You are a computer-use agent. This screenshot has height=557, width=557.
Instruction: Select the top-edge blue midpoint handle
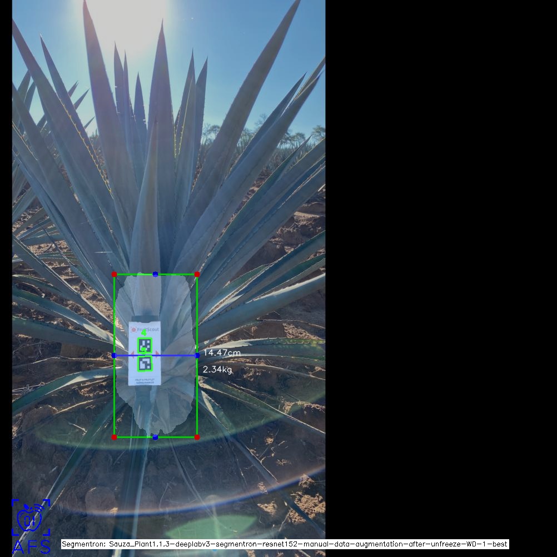155,274
